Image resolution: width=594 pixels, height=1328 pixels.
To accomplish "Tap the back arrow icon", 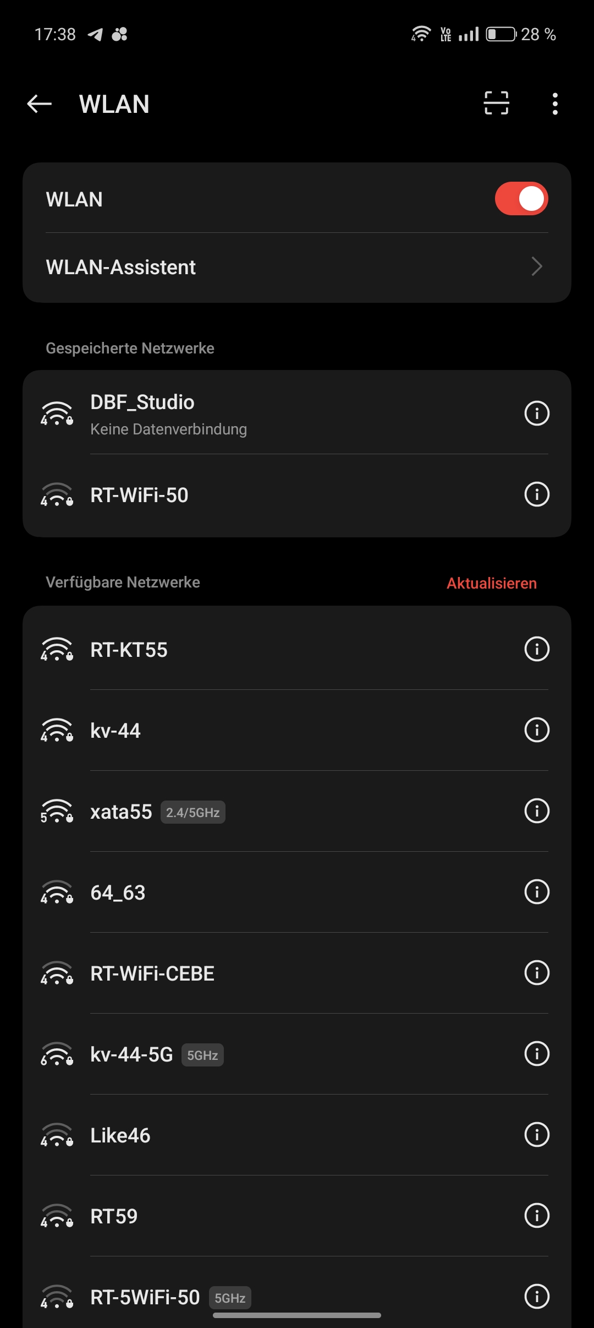I will pos(40,104).
